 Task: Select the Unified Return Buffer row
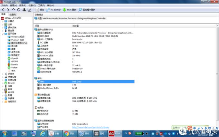click(86, 88)
